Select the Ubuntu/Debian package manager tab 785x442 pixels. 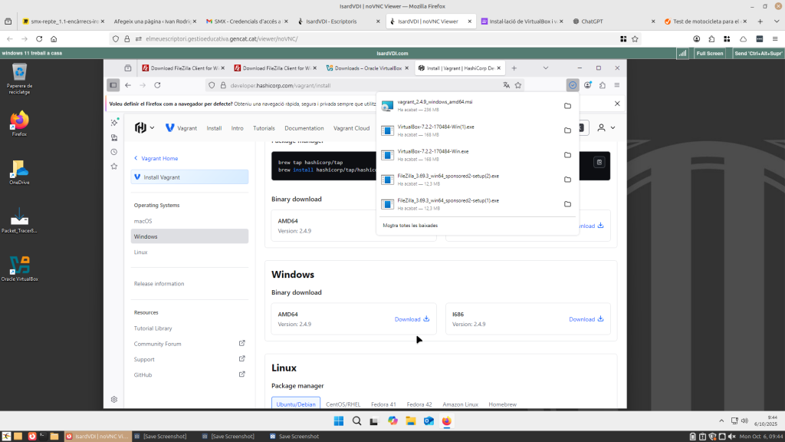pos(295,404)
